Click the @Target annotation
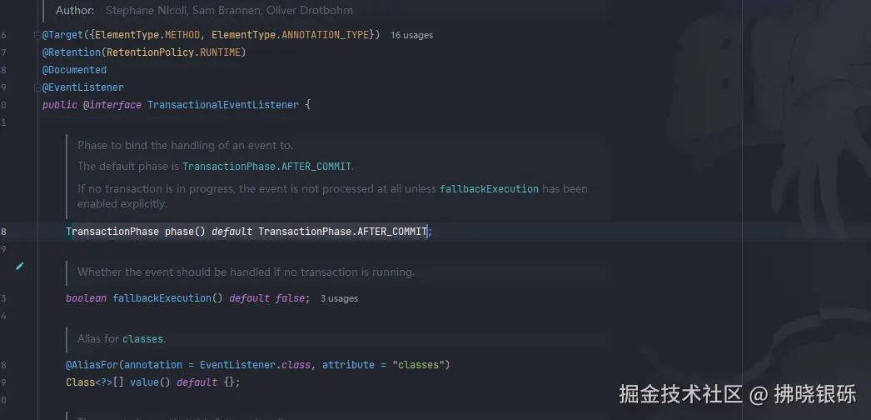 62,35
